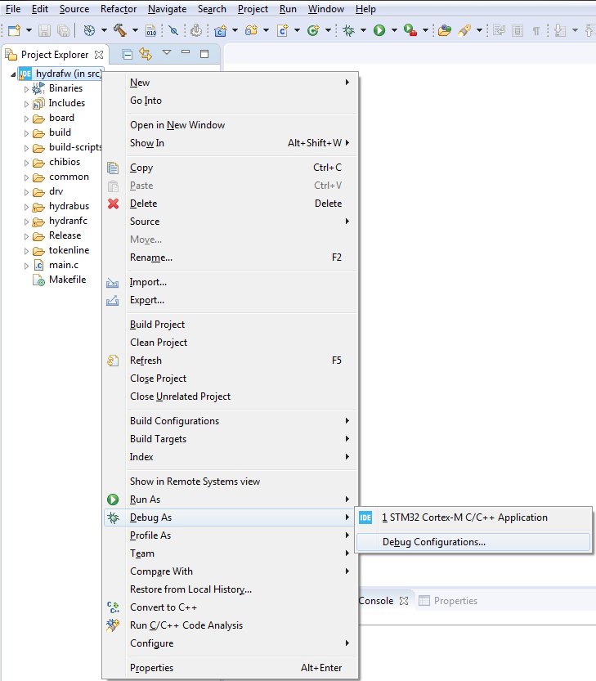Select the hydranfc folder
Image resolution: width=596 pixels, height=681 pixels.
tap(68, 221)
